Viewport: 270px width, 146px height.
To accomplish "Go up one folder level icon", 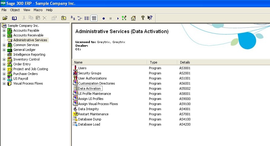I will 64,18.
